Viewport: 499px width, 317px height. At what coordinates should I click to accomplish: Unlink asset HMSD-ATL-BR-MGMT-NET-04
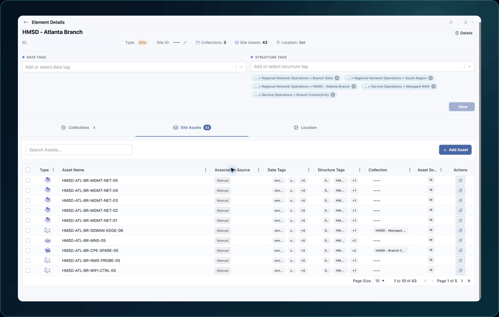point(460,191)
